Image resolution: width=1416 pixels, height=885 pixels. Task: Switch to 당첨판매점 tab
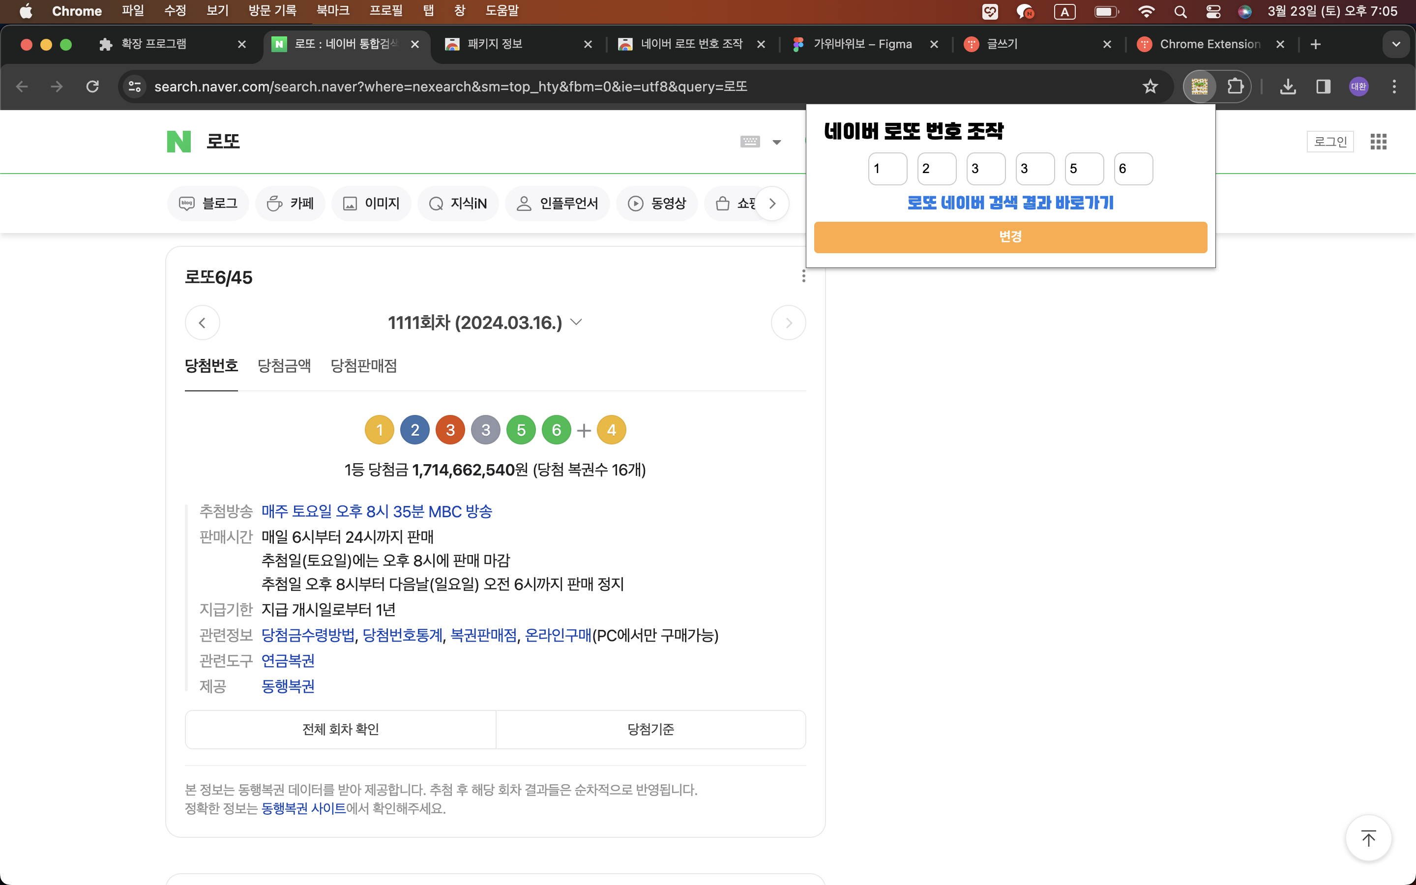pos(363,366)
